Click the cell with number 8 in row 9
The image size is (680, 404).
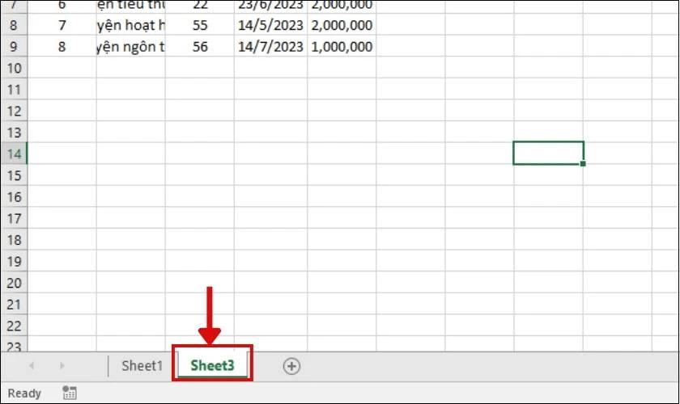pyautogui.click(x=62, y=46)
